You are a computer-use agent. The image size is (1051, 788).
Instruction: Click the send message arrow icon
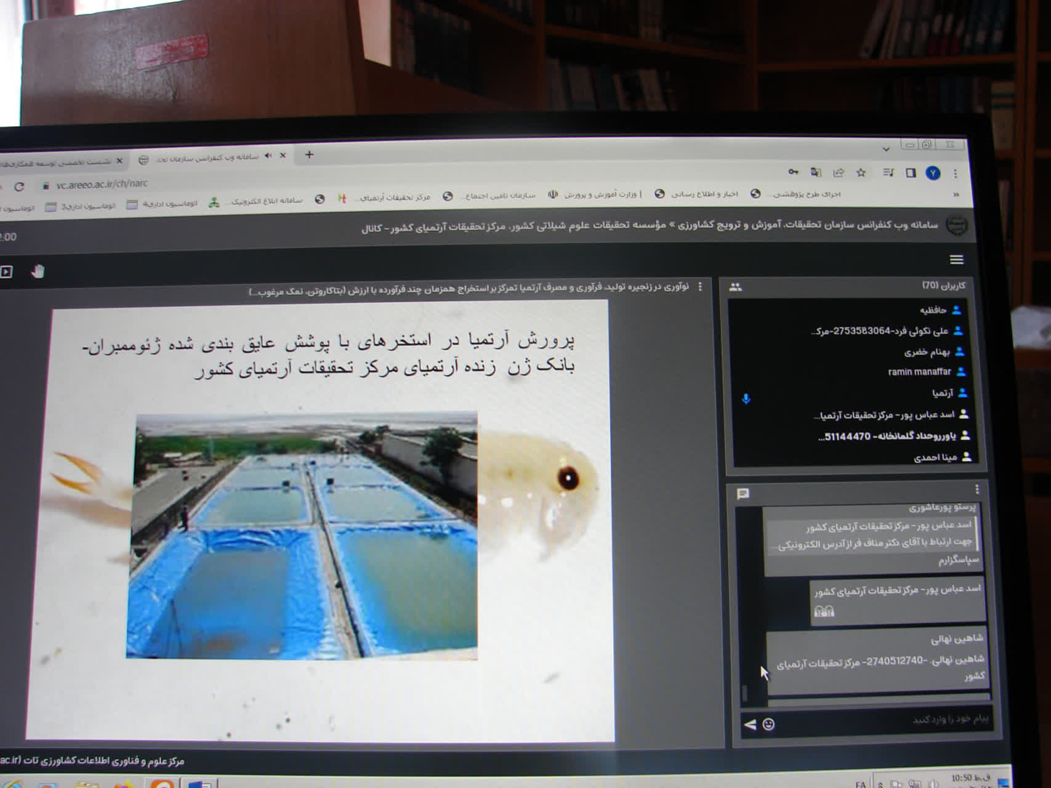pyautogui.click(x=750, y=725)
